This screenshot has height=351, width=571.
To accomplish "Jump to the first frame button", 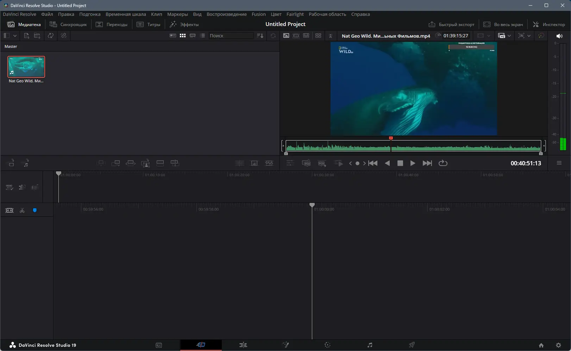I will [x=373, y=163].
